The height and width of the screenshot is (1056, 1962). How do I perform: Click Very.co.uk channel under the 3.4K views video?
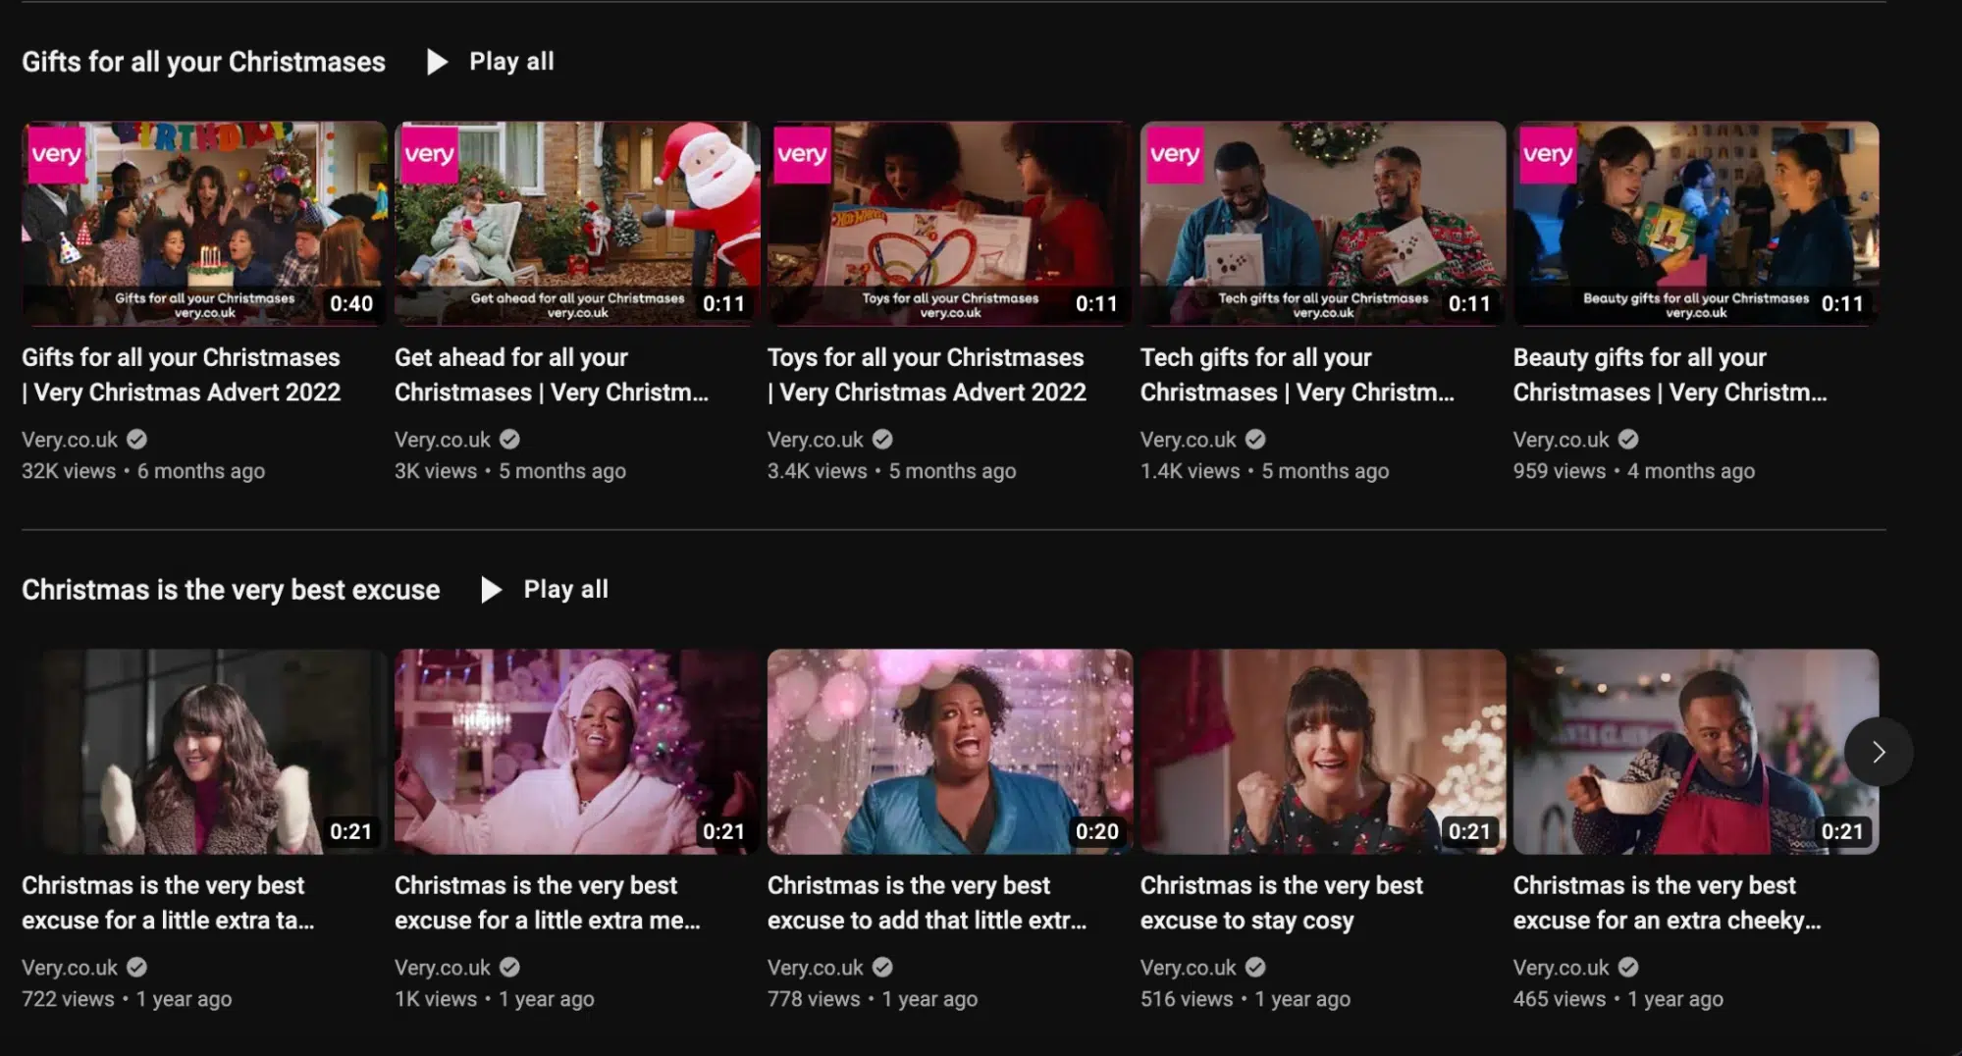pyautogui.click(x=816, y=440)
